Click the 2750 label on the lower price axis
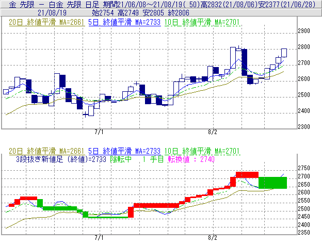The image size is (322, 245). pos(304,168)
